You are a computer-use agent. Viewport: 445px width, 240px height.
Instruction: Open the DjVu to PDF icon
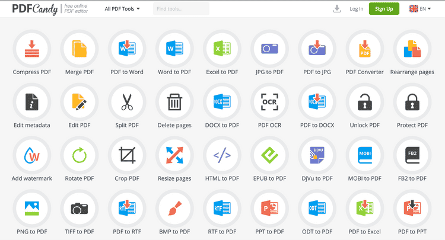317,155
